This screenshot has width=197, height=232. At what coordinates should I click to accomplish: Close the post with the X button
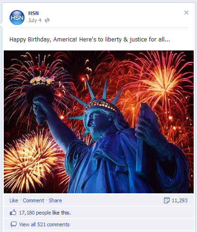(x=186, y=12)
